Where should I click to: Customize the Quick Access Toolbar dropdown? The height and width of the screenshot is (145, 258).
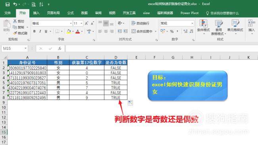[x=48, y=5]
